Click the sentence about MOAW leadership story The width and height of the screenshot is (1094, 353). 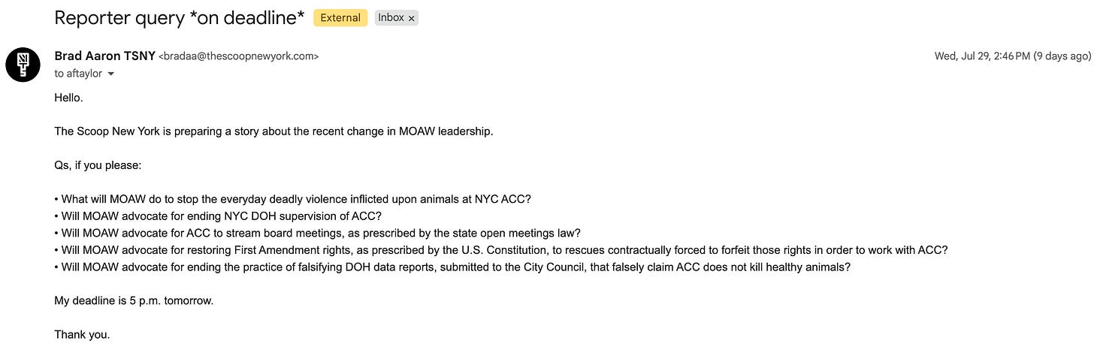(x=273, y=131)
